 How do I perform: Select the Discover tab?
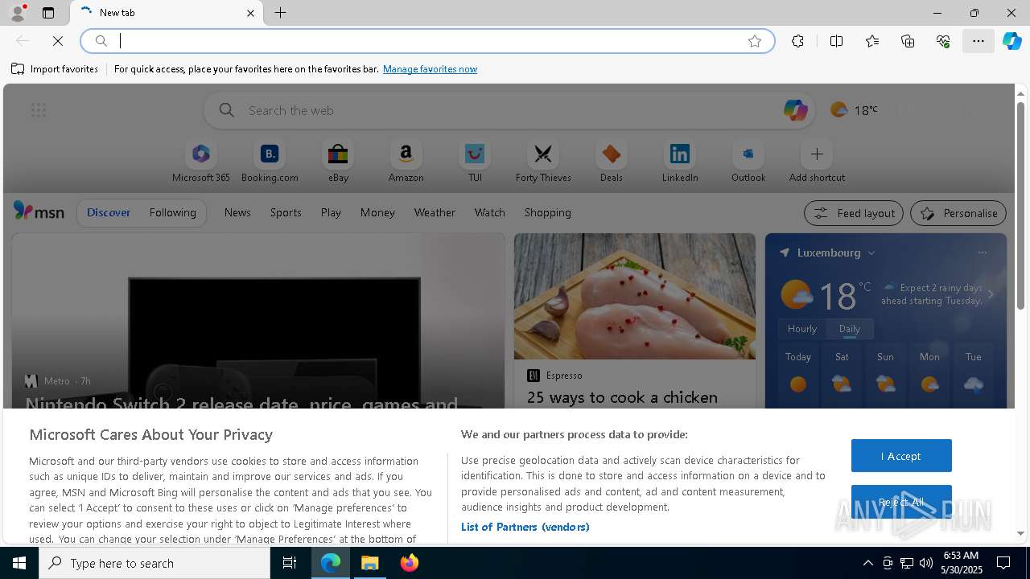tap(109, 212)
